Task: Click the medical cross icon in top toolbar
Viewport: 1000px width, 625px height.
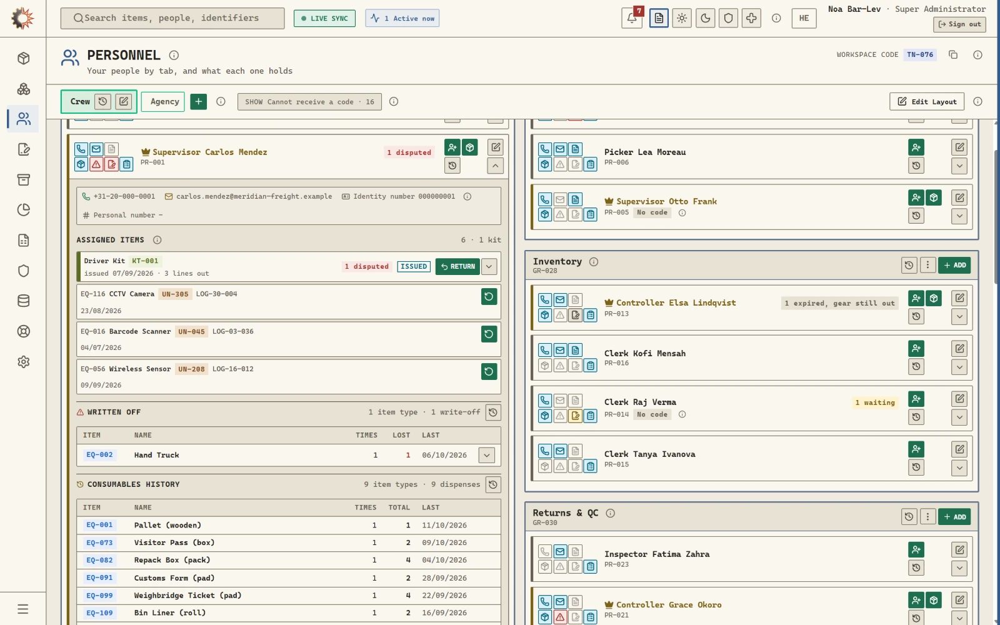Action: click(751, 18)
